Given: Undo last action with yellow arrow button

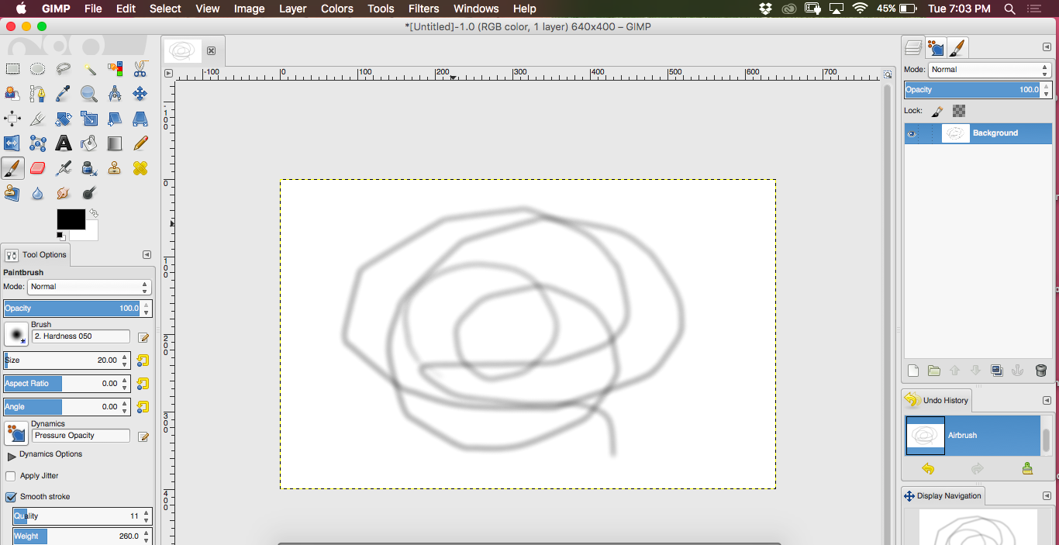Looking at the screenshot, I should [x=928, y=469].
